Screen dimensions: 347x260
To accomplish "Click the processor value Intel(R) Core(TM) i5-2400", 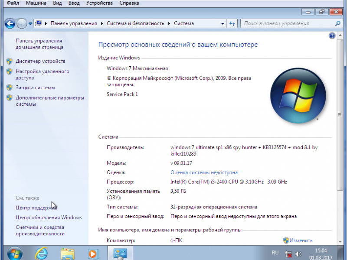I will pos(229,182).
